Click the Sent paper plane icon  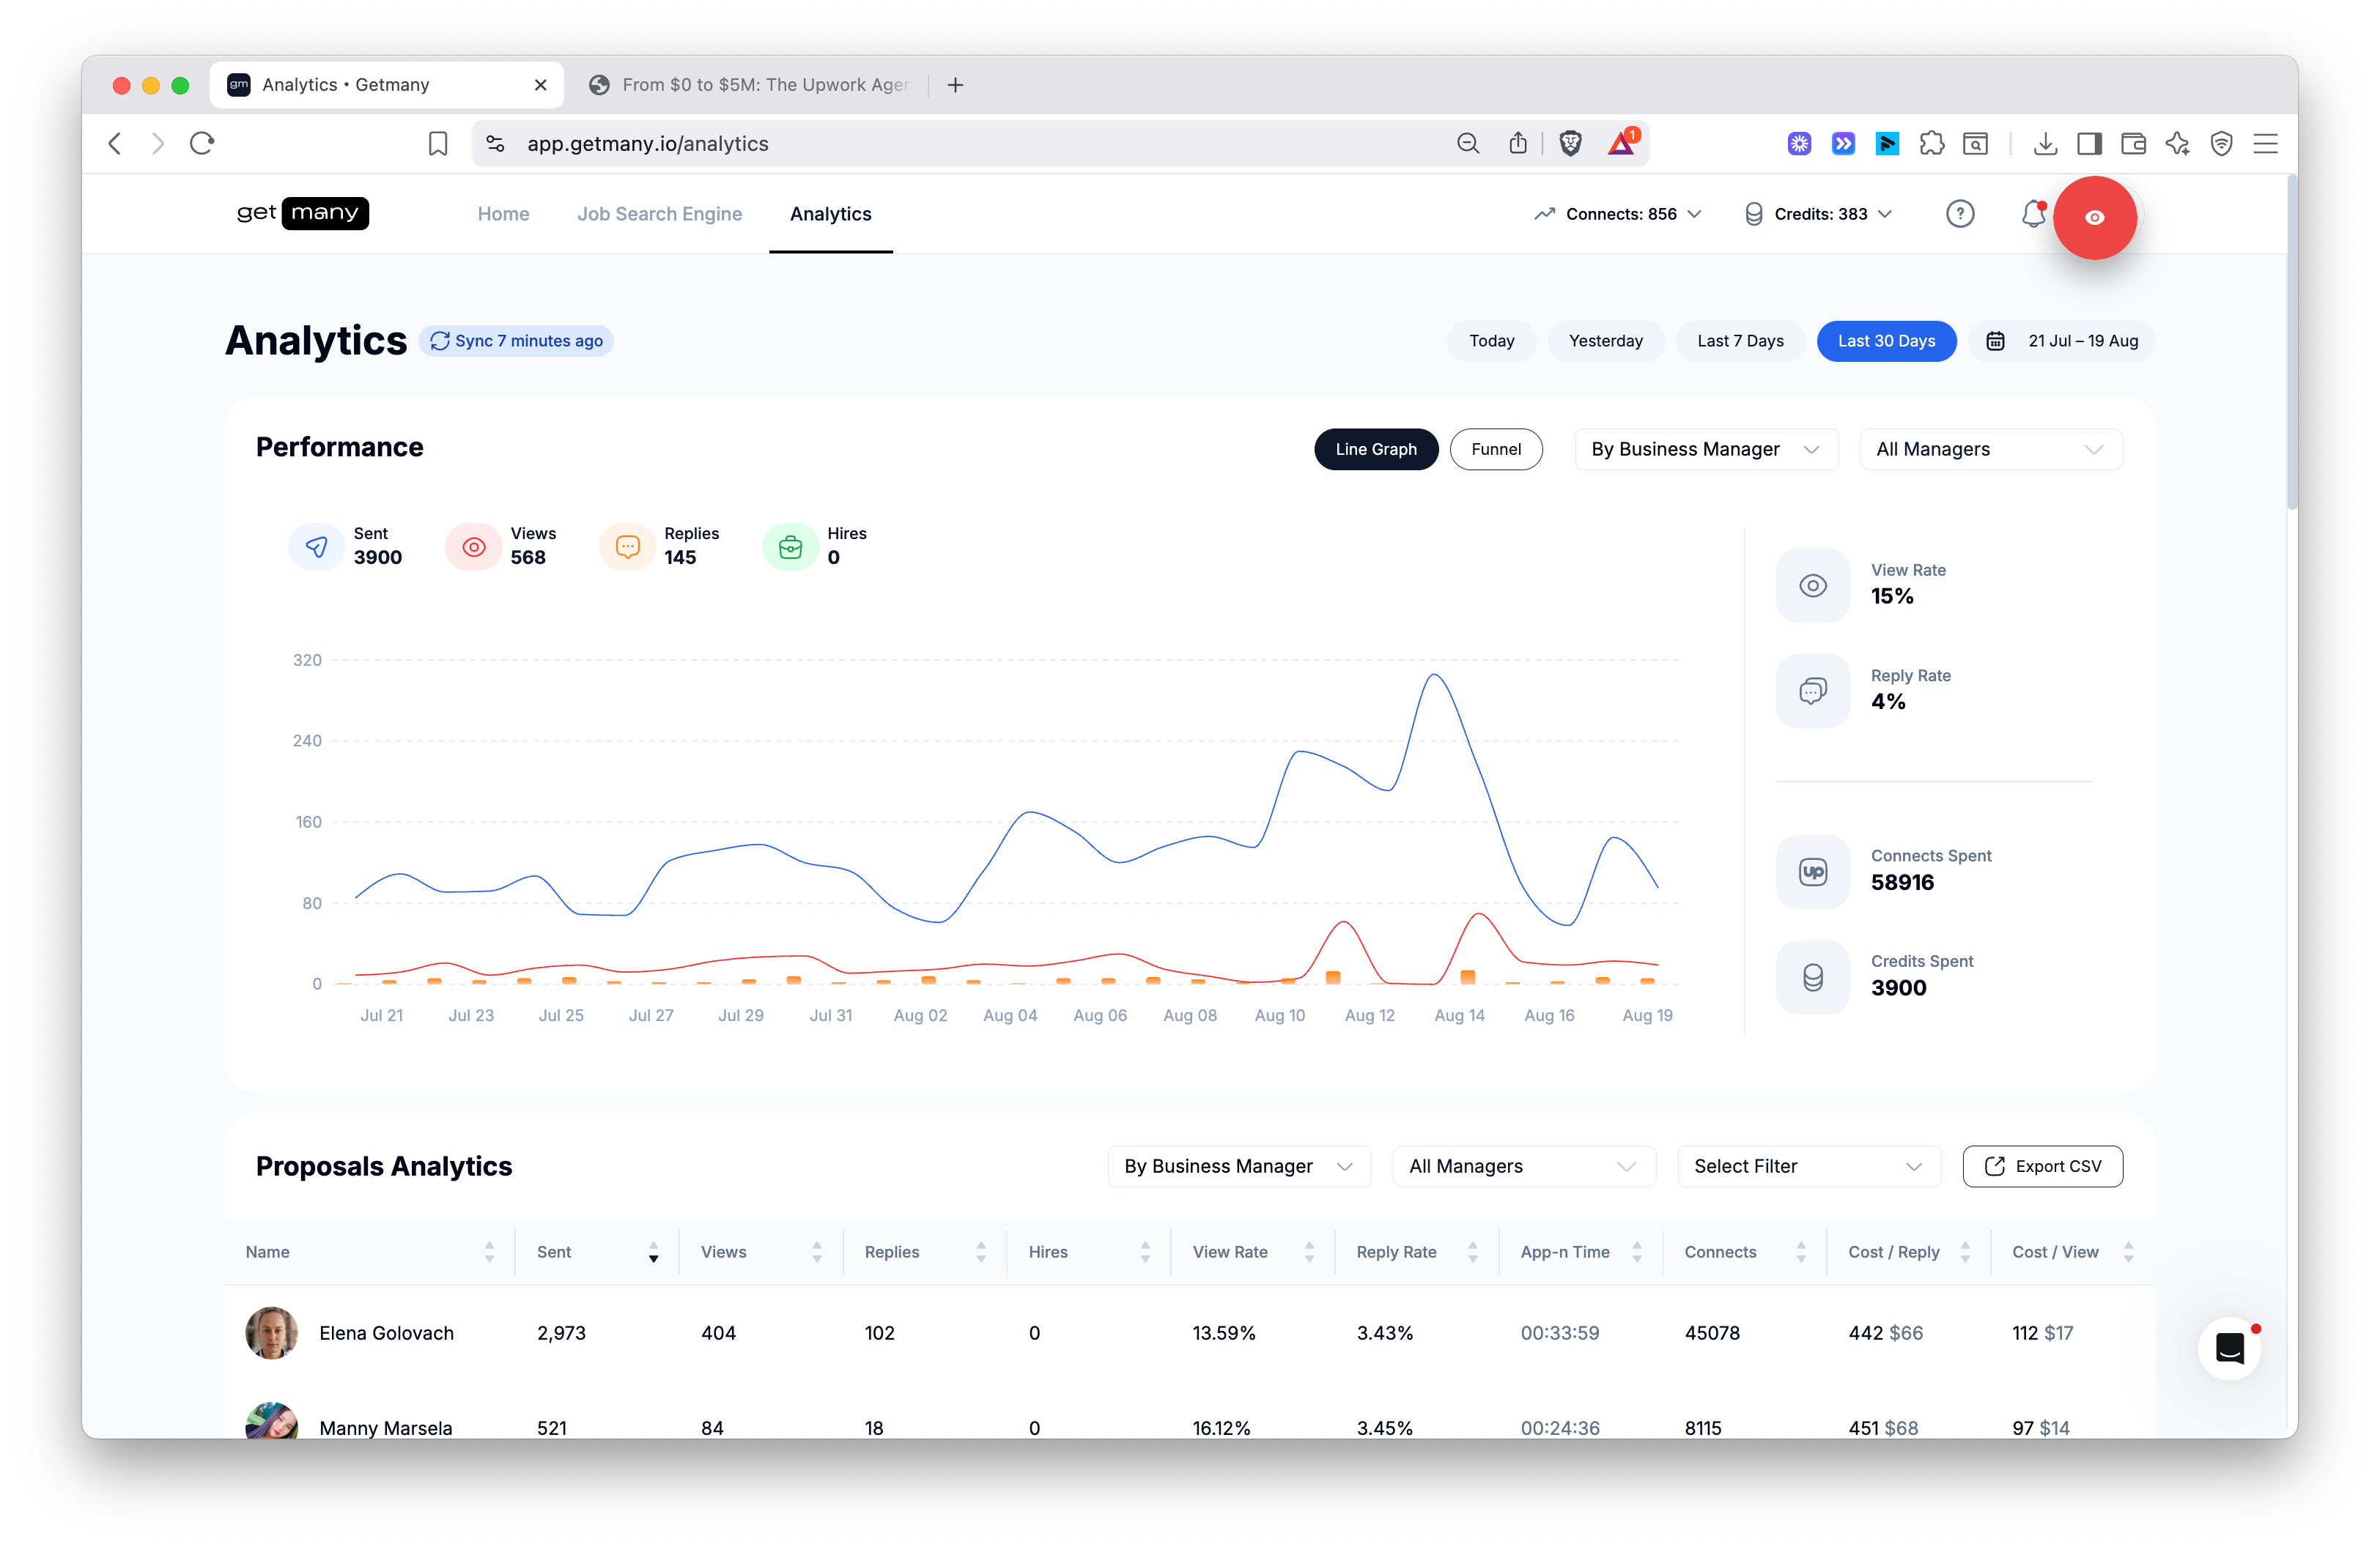pos(316,546)
